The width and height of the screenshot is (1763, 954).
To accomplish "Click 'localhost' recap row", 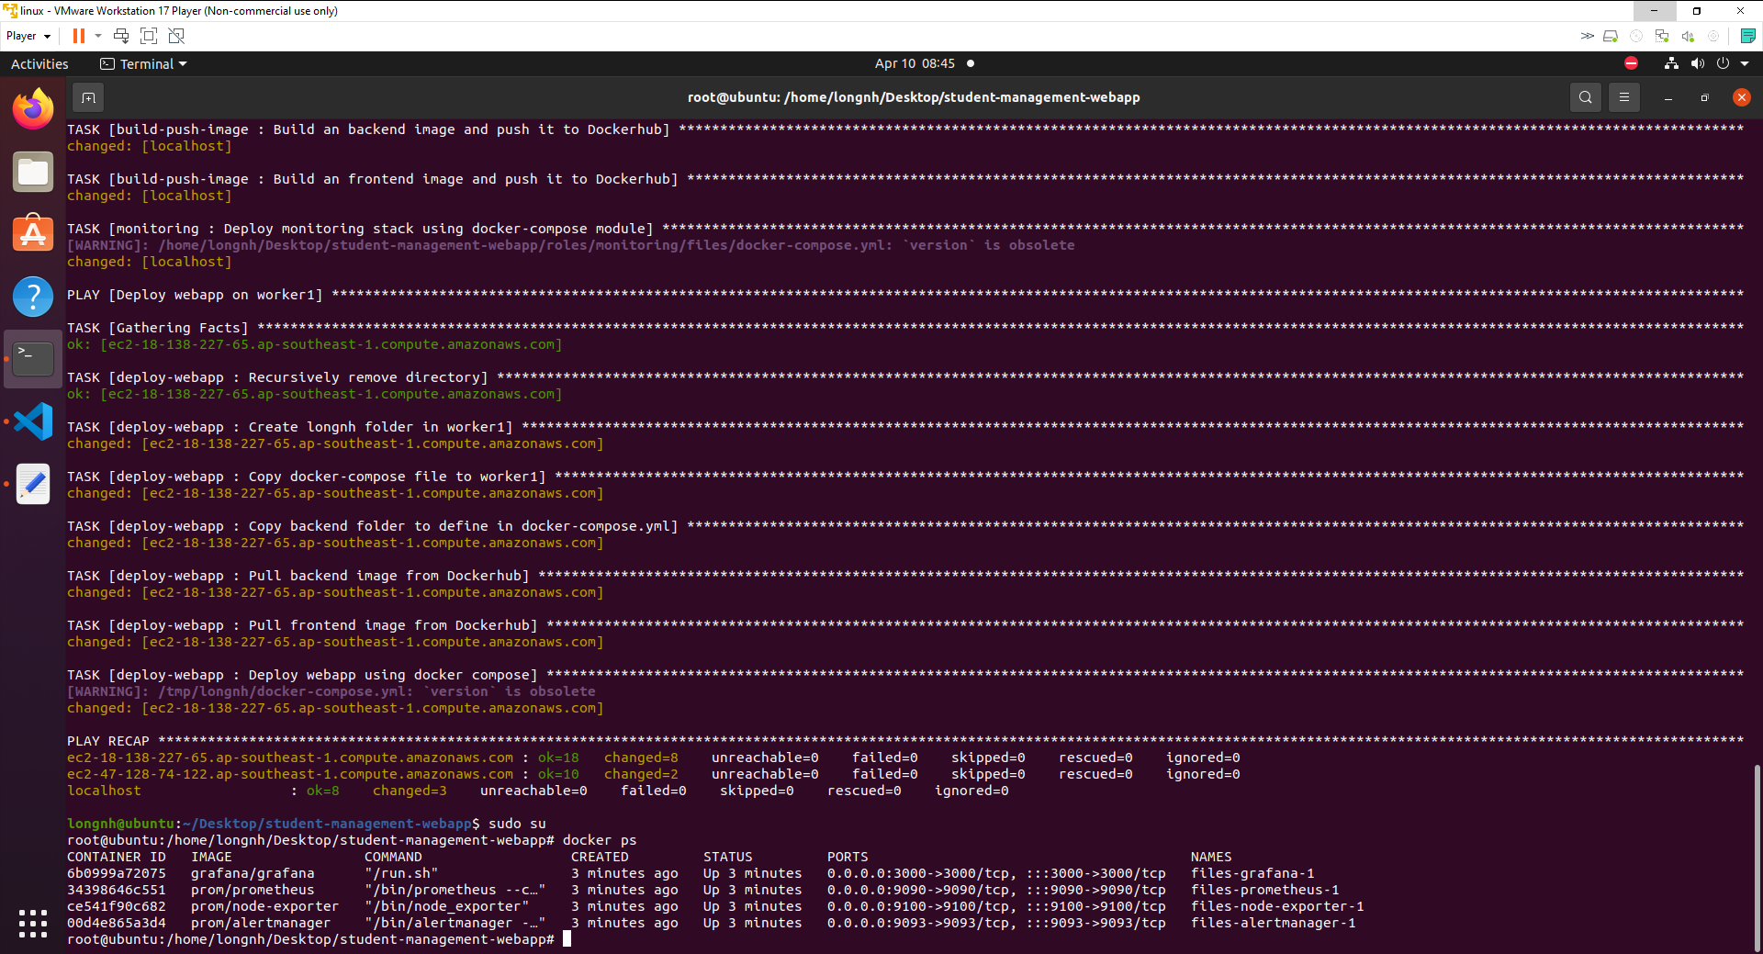I will (537, 791).
